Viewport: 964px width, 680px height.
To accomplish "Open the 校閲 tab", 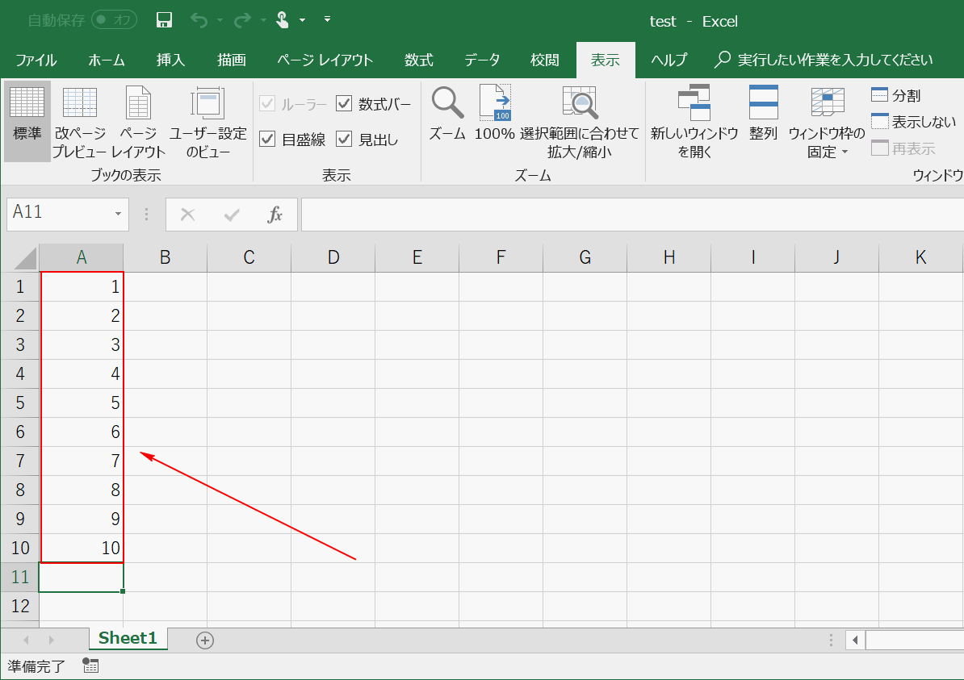I will [545, 60].
